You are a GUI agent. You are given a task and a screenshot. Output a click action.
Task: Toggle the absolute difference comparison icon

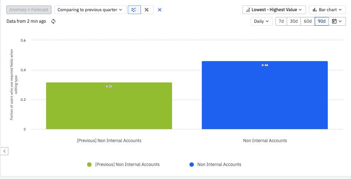coord(134,10)
